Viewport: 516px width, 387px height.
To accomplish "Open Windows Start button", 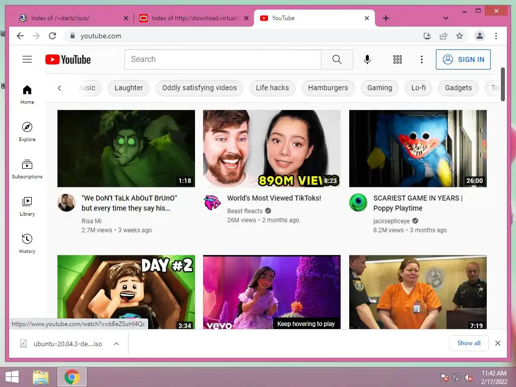I will (12, 377).
